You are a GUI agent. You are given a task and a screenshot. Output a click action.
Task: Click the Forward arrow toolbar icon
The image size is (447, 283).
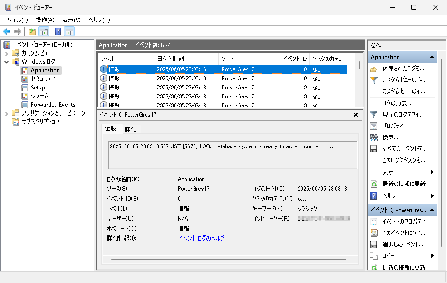(18, 31)
